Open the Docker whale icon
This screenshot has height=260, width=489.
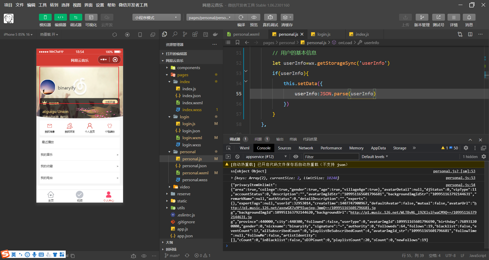tap(215, 34)
